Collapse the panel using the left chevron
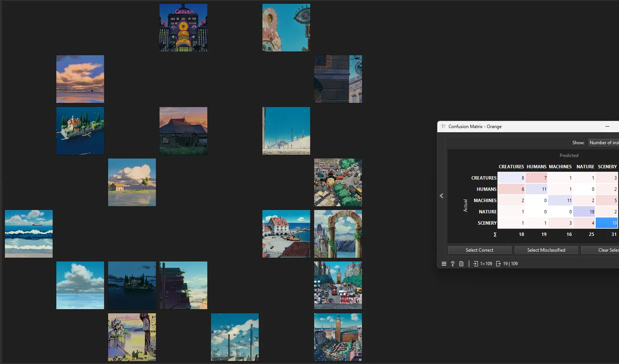 pos(441,196)
